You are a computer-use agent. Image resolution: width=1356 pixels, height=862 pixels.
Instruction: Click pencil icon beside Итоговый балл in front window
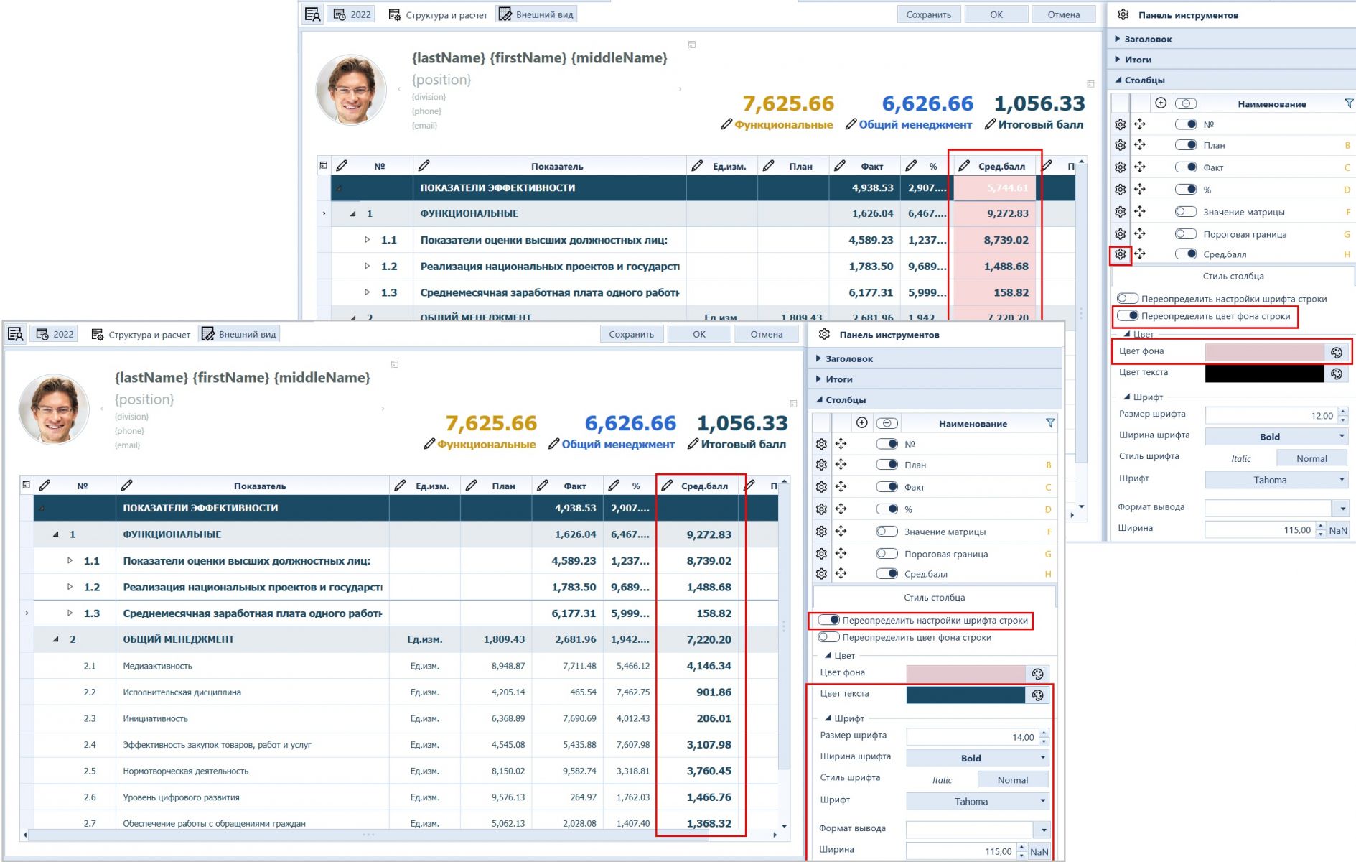693,444
